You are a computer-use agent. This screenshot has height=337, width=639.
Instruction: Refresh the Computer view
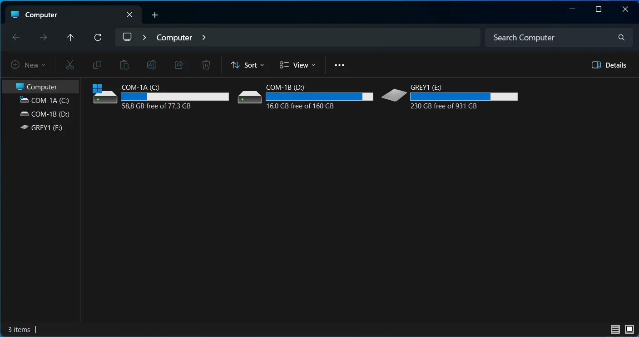click(x=98, y=38)
